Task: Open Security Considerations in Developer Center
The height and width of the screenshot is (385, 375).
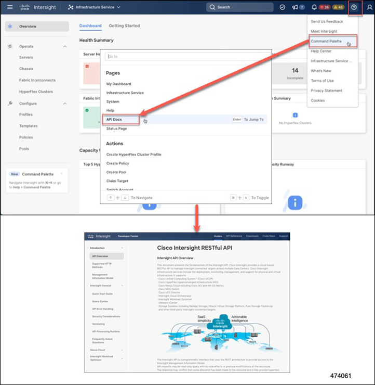Action: pyautogui.click(x=106, y=316)
